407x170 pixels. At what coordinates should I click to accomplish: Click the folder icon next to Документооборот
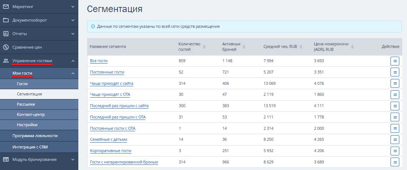[6, 20]
